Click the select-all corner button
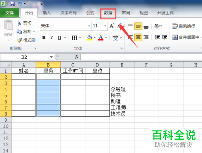The width and height of the screenshot is (202, 153). 6,65
